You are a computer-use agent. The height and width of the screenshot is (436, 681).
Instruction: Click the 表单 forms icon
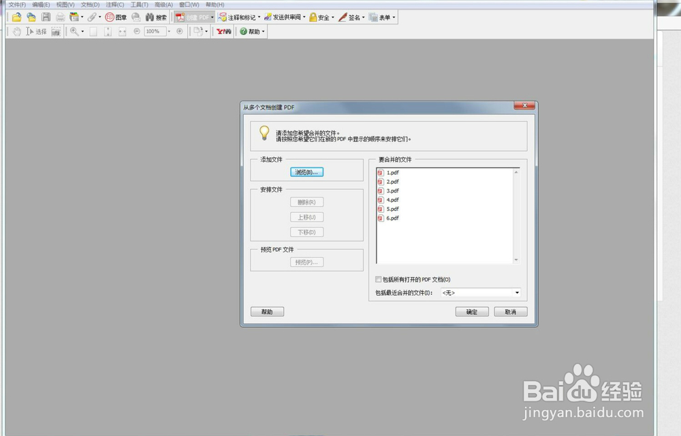point(373,18)
